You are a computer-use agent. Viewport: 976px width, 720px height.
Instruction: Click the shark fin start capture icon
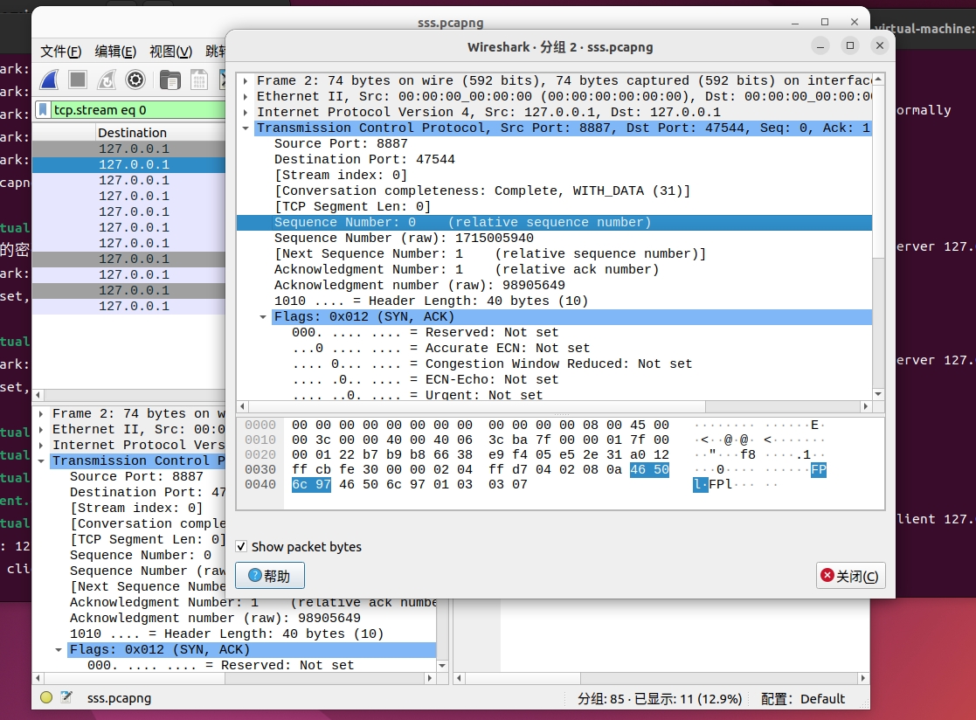(49, 80)
